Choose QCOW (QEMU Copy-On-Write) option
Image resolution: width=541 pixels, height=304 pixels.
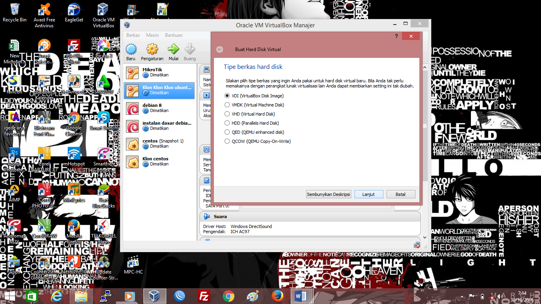pos(258,141)
